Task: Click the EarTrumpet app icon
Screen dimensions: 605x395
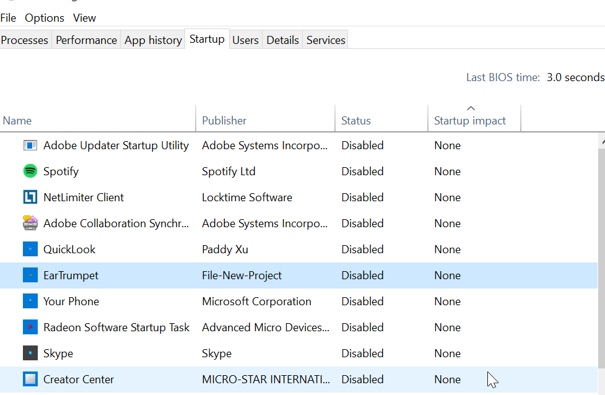Action: pos(30,275)
